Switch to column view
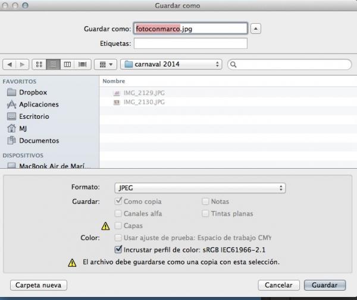The image size is (357, 300). (67, 65)
